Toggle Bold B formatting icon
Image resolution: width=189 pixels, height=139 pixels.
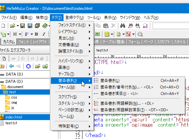coord(36,34)
